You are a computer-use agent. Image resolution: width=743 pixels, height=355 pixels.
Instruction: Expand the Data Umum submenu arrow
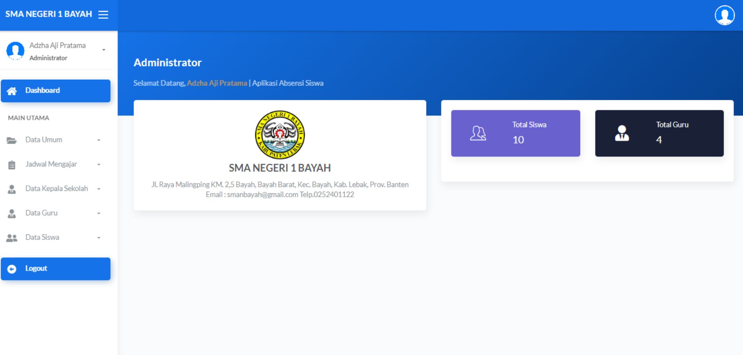pos(99,140)
